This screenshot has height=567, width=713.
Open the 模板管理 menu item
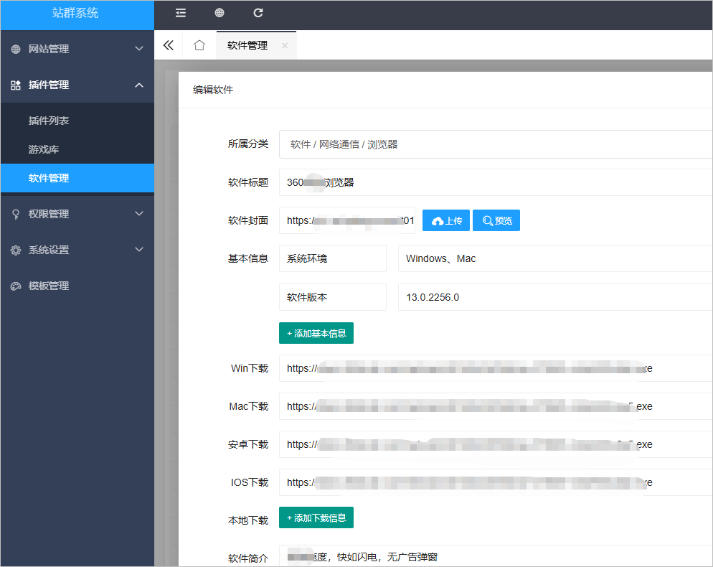click(77, 286)
